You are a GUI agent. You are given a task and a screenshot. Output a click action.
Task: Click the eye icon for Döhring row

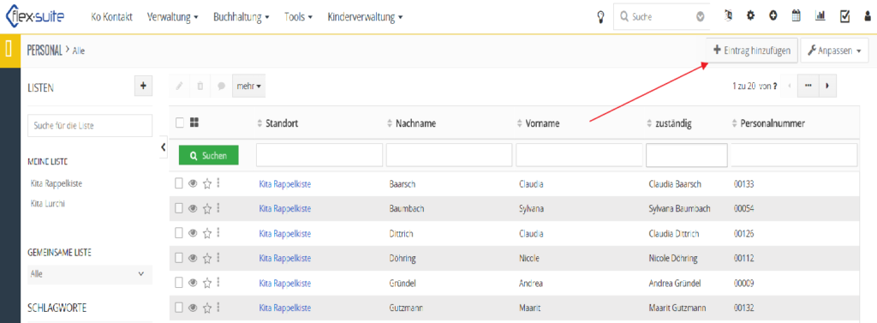click(x=193, y=258)
